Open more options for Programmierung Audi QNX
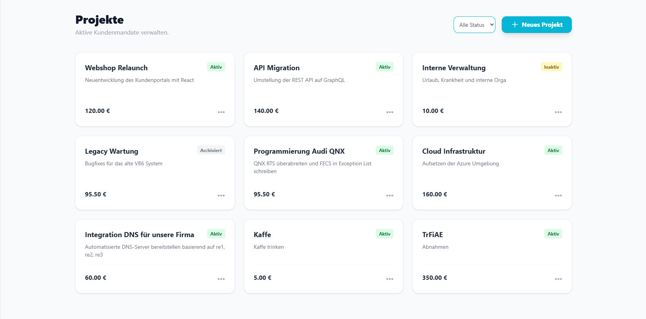 pyautogui.click(x=390, y=196)
